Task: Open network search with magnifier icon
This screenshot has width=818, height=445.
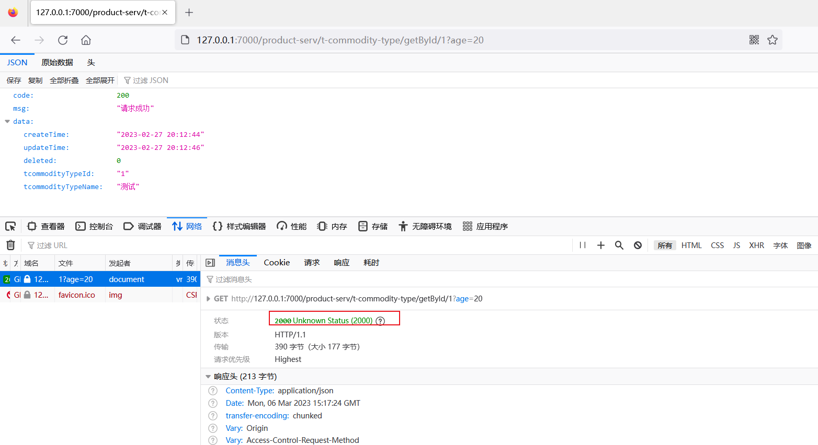Action: coord(619,245)
